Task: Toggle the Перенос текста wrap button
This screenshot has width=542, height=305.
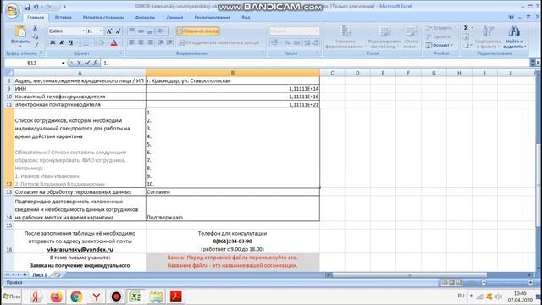Action: pos(198,31)
